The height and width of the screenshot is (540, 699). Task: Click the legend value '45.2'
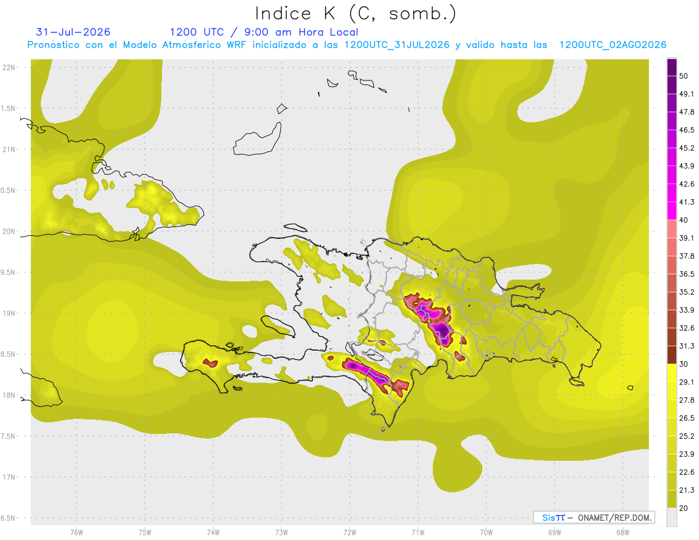tap(686, 148)
